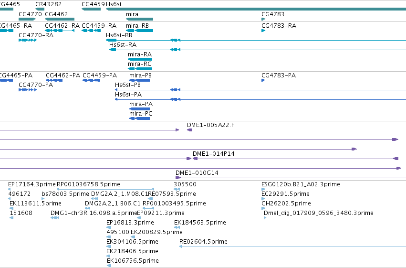This screenshot has height=268, width=406.
Task: Select the CG4770 gene arrow
Action: [x=27, y=19]
